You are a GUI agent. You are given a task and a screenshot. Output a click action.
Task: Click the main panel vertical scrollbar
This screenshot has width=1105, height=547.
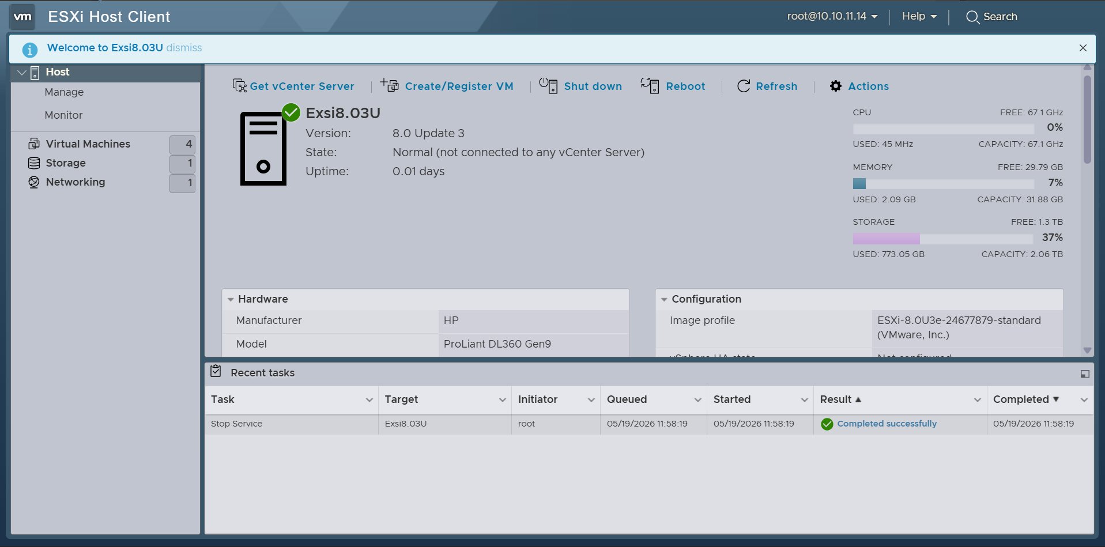point(1087,120)
